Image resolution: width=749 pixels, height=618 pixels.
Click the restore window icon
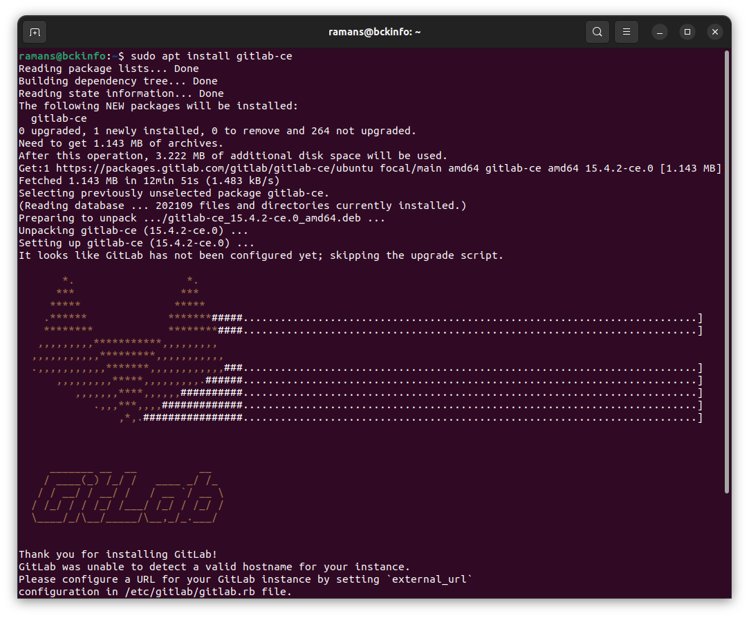(687, 32)
